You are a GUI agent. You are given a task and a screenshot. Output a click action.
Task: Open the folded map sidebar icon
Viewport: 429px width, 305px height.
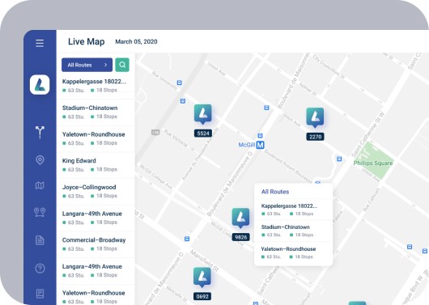(40, 186)
